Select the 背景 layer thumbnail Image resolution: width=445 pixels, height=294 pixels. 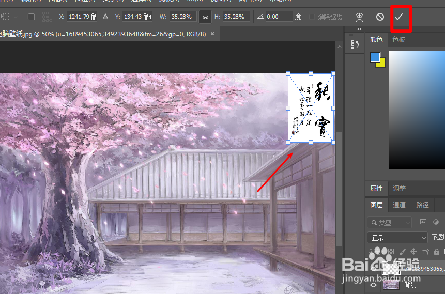[391, 285]
